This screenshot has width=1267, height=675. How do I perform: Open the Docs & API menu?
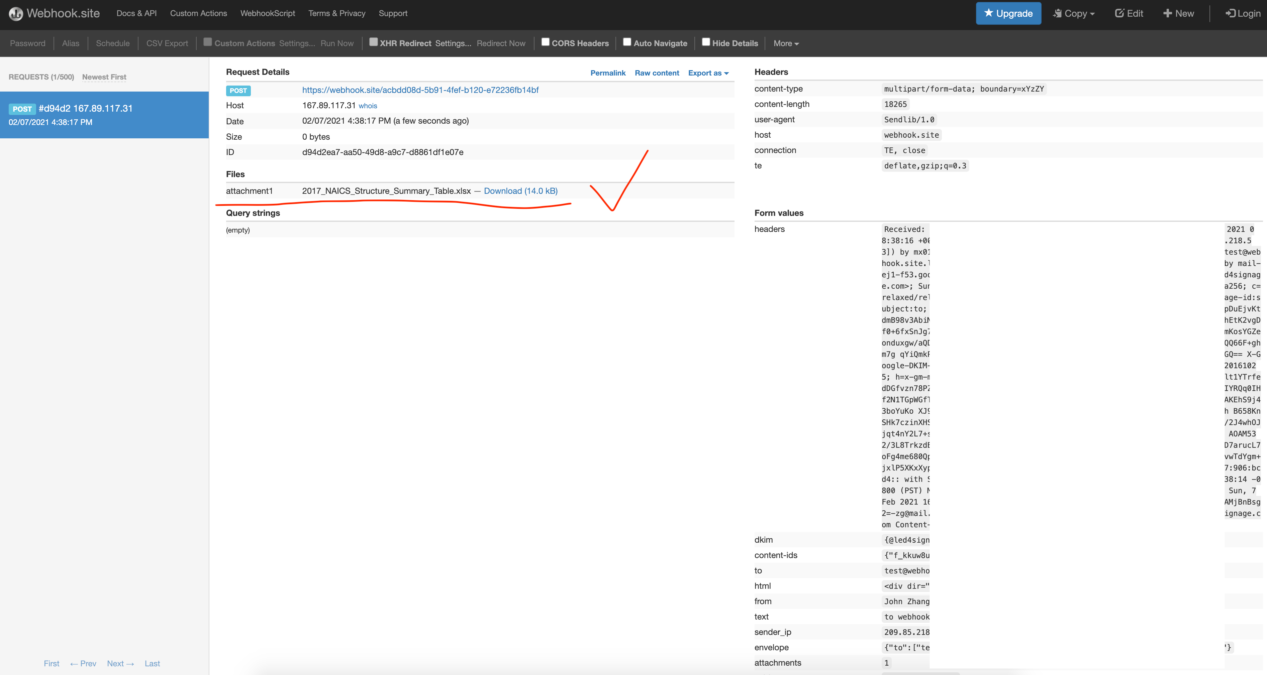point(136,13)
